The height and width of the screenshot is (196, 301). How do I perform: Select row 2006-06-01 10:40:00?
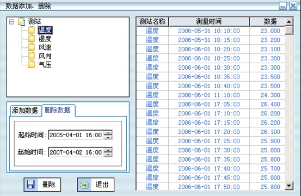(211, 86)
